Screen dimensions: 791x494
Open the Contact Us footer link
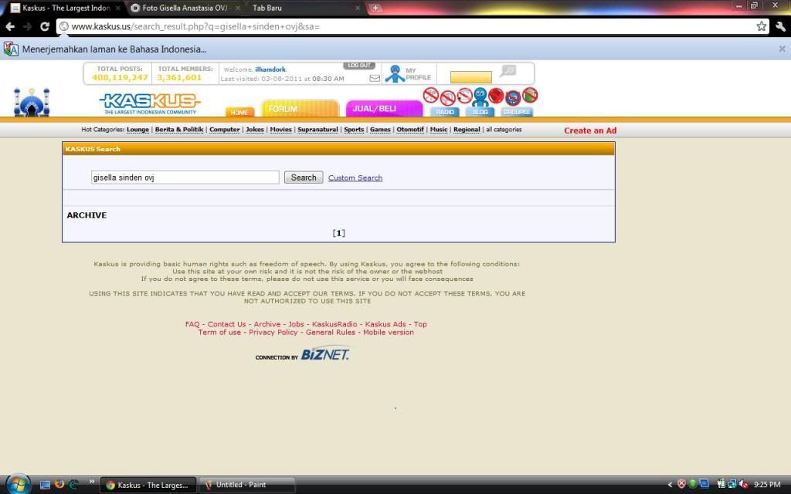tap(226, 324)
